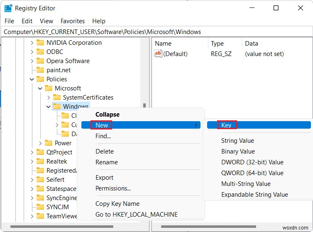Open the Favorites menu
The height and width of the screenshot is (232, 313).
(72, 21)
